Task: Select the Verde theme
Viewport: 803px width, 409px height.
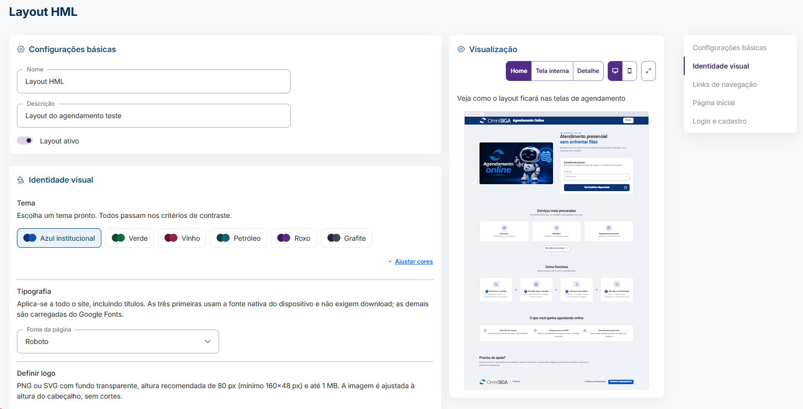Action: (x=130, y=238)
